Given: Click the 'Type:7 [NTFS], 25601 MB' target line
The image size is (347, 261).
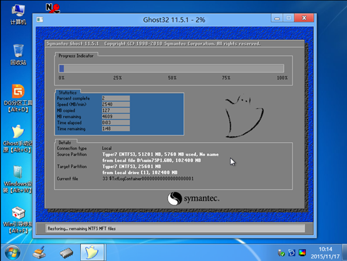Looking at the screenshot, I should point(132,166).
